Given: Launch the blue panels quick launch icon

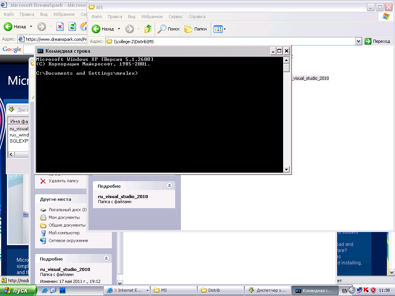Looking at the screenshot, I should pos(62,290).
